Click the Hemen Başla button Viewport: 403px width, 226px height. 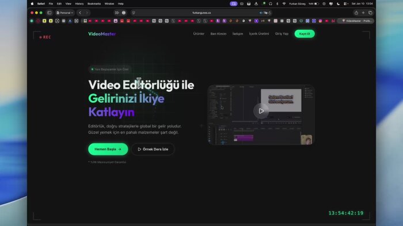tap(108, 149)
